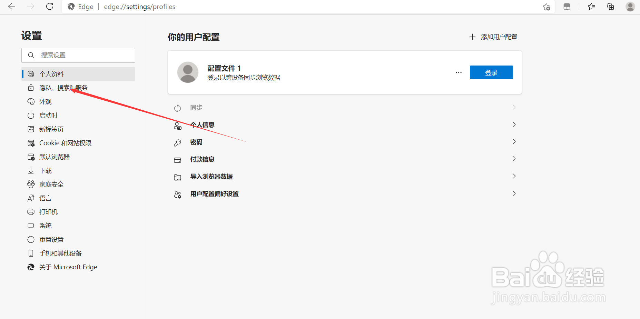Screen dimensions: 640x319
Task: Expand the 个人信息 row chevron
Action: tap(514, 124)
